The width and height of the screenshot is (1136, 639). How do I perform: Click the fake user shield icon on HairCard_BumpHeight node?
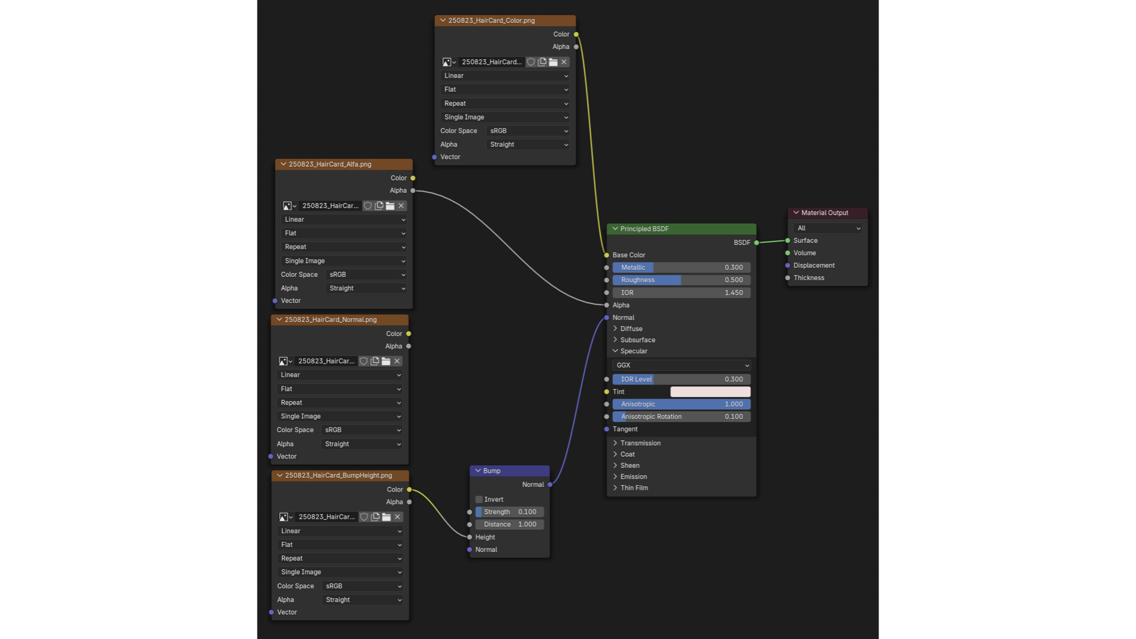click(364, 517)
